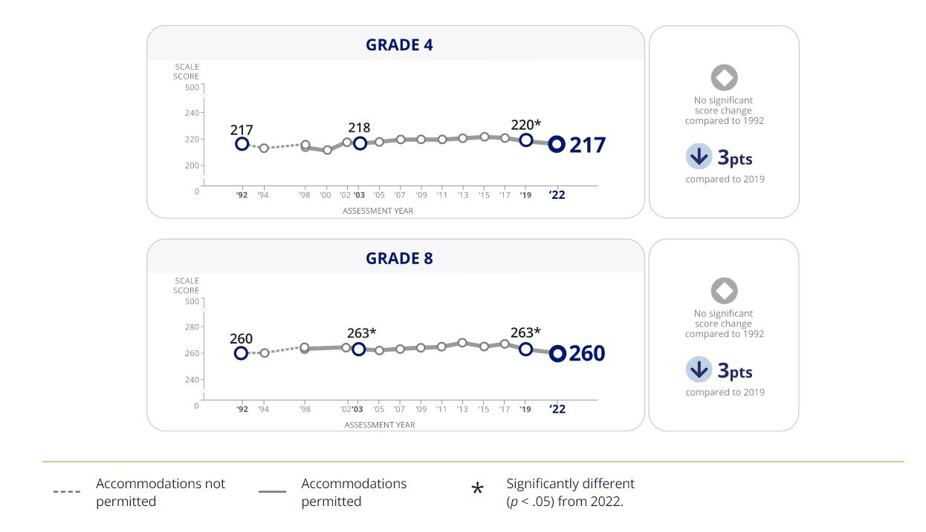Image resolution: width=926 pixels, height=532 pixels.
Task: Click the Grade 4 2003 data point marker
Action: pos(360,143)
